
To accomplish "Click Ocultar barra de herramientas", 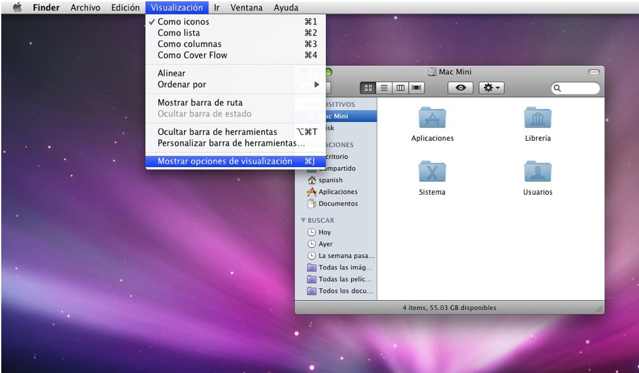I will (235, 132).
